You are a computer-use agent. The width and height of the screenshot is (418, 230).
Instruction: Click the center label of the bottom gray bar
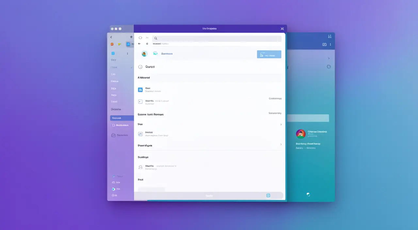(x=209, y=196)
